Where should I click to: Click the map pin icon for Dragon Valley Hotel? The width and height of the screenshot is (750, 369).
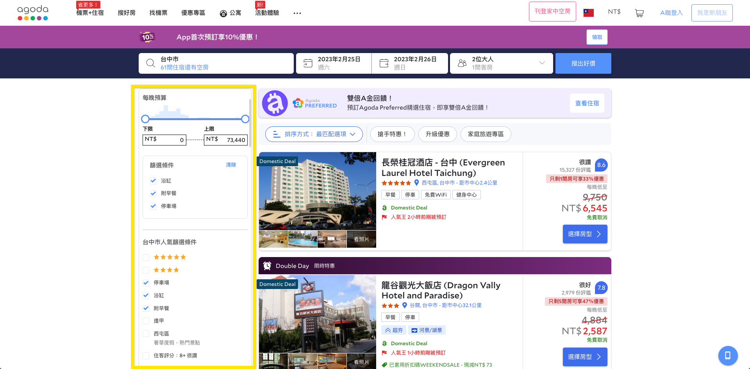[x=405, y=305]
